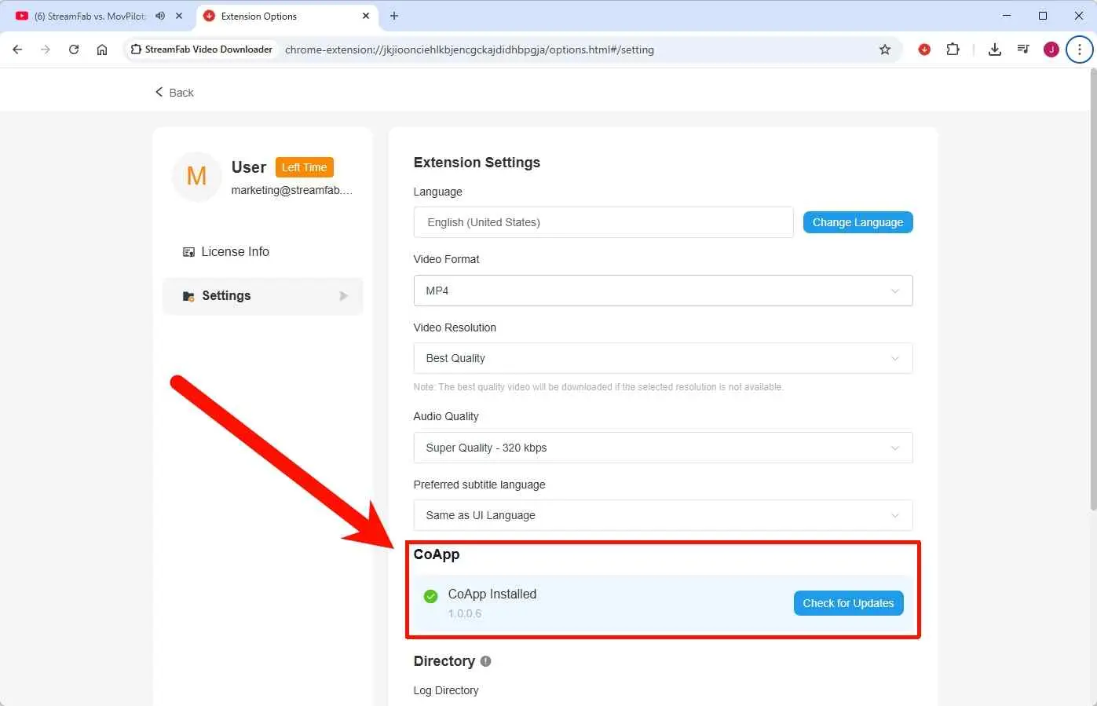1097x706 pixels.
Task: Open Video Format MP4 dropdown
Action: point(663,291)
